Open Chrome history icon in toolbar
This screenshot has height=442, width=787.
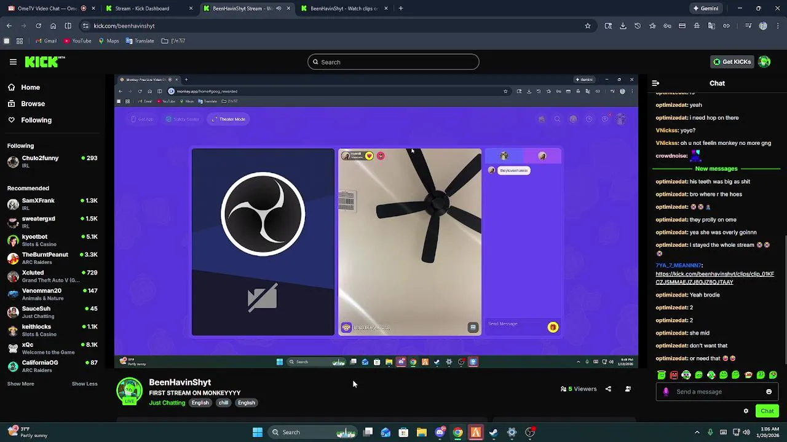point(638,26)
